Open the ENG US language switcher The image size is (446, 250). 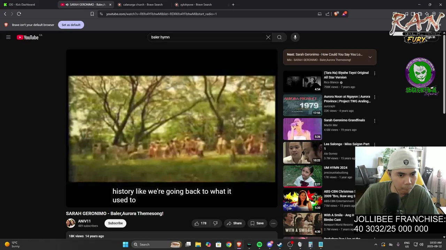[407, 244]
